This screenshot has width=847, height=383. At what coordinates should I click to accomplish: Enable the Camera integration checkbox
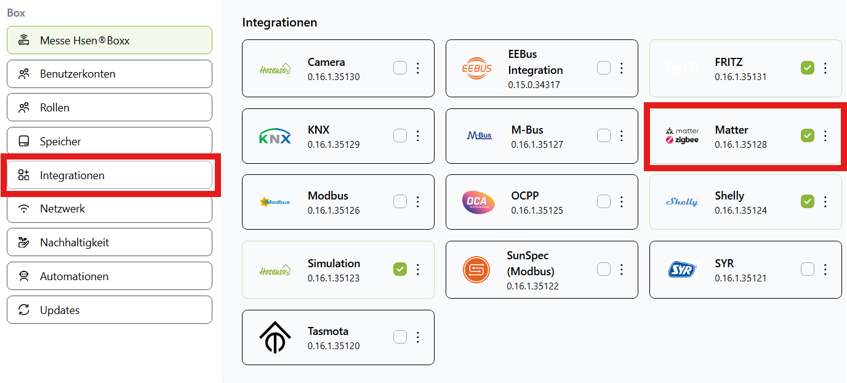pos(400,68)
